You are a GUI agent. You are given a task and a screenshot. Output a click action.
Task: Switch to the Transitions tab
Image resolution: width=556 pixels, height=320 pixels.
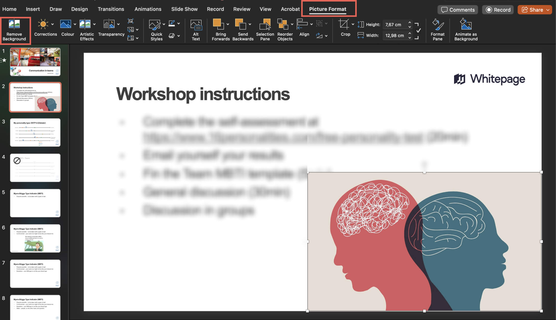coord(111,9)
